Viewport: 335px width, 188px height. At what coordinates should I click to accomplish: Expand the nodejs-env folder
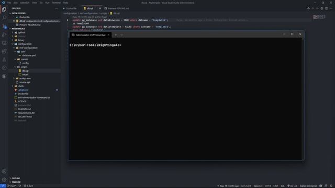pyautogui.click(x=25, y=78)
